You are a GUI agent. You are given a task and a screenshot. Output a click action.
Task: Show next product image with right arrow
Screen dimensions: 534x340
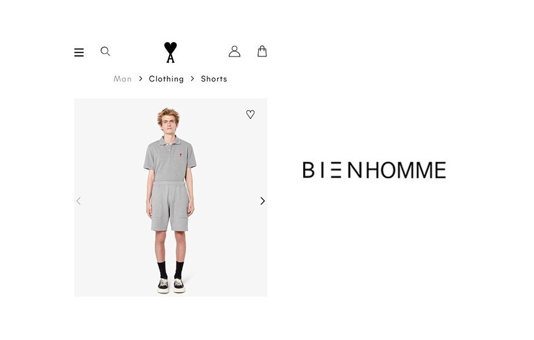pos(262,201)
